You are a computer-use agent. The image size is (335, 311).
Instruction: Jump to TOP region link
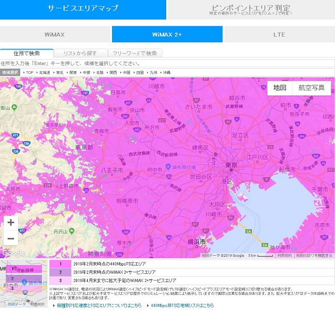point(29,72)
